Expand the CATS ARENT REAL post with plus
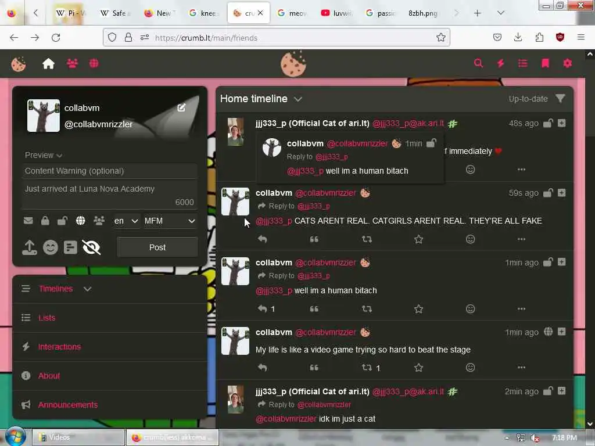 tap(562, 193)
